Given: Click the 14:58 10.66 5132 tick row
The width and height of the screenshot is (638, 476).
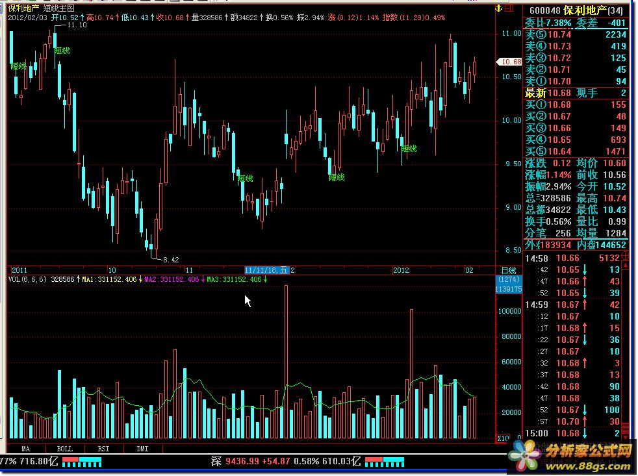Looking at the screenshot, I should [x=572, y=258].
